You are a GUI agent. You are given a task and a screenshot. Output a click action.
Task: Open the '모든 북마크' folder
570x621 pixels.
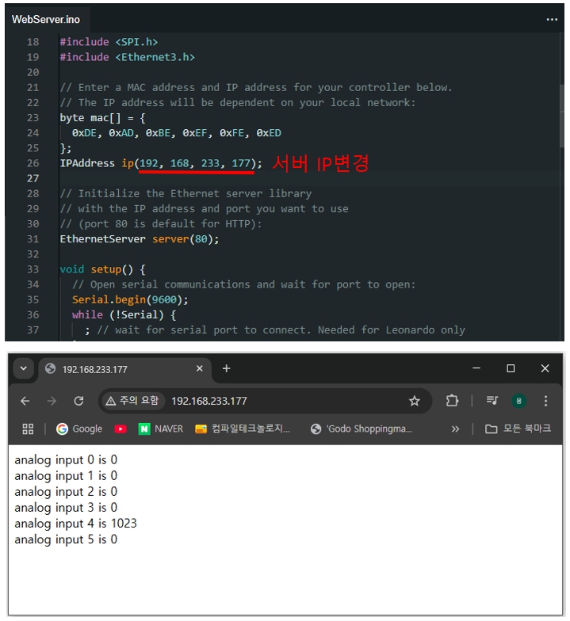pos(518,429)
